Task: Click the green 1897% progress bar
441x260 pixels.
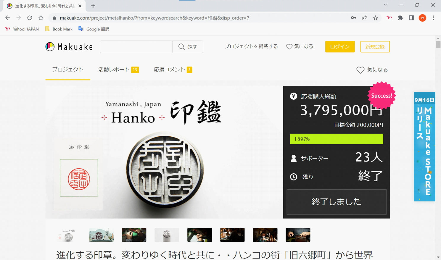Action: [x=336, y=139]
